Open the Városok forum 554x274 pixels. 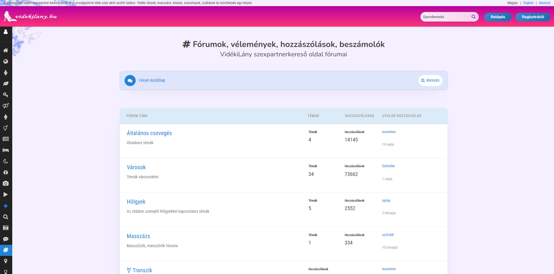[136, 167]
